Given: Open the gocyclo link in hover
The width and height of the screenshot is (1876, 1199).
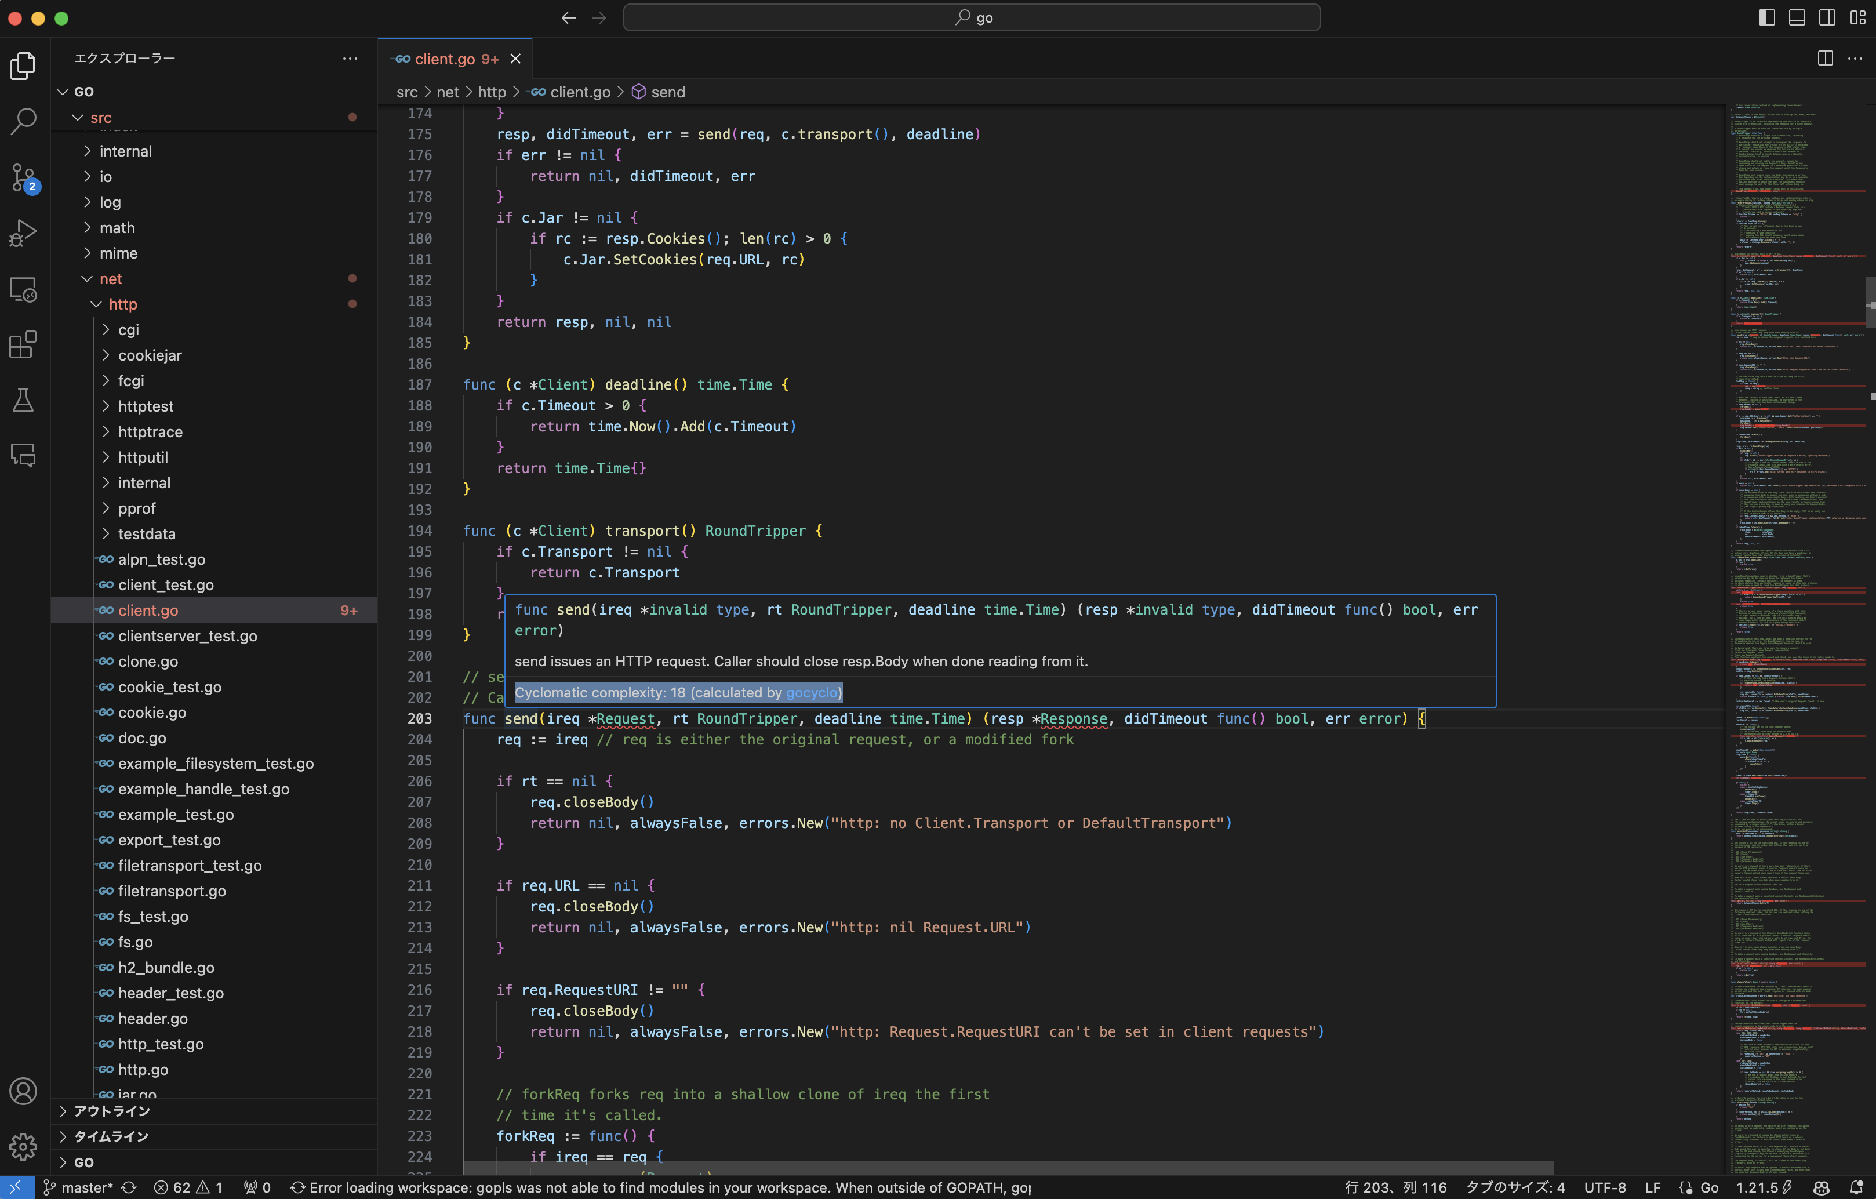Looking at the screenshot, I should (x=811, y=692).
